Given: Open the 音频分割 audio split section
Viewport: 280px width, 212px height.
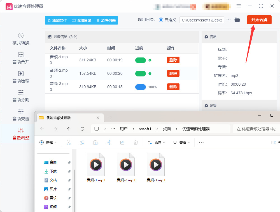Looking at the screenshot, I should coord(21,96).
